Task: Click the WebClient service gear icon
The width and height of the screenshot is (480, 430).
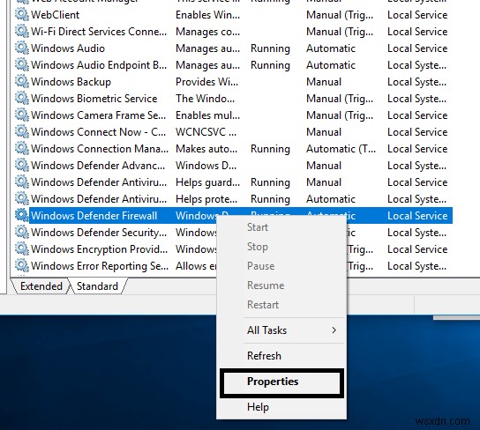Action: 22,15
